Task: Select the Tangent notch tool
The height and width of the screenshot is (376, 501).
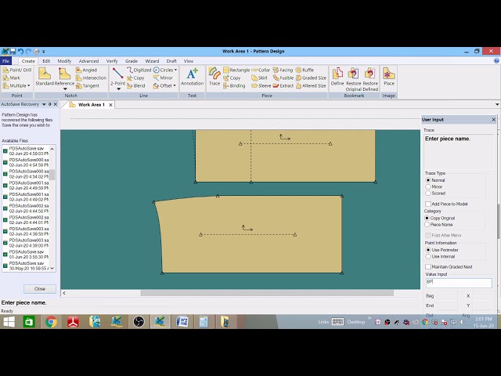Action: 88,85
